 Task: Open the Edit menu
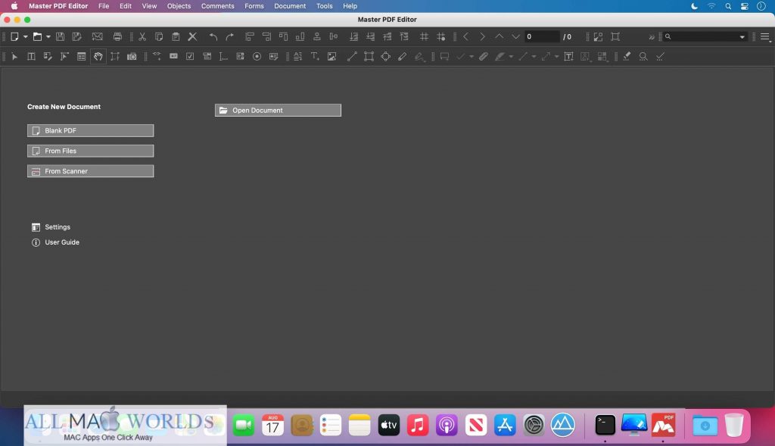(x=126, y=6)
